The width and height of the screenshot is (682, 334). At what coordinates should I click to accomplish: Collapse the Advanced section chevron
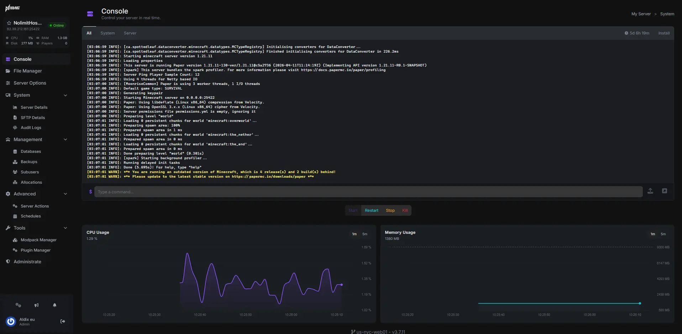point(65,194)
